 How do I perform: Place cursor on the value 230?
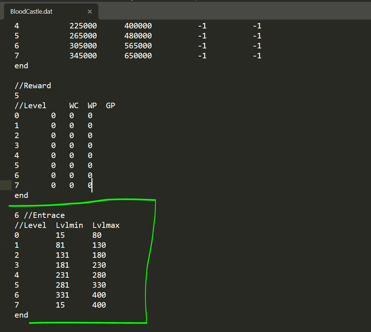99,265
